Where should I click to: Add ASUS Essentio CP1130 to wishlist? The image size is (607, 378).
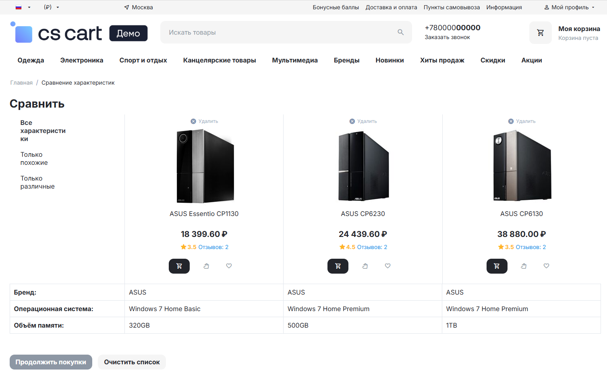[x=229, y=266]
